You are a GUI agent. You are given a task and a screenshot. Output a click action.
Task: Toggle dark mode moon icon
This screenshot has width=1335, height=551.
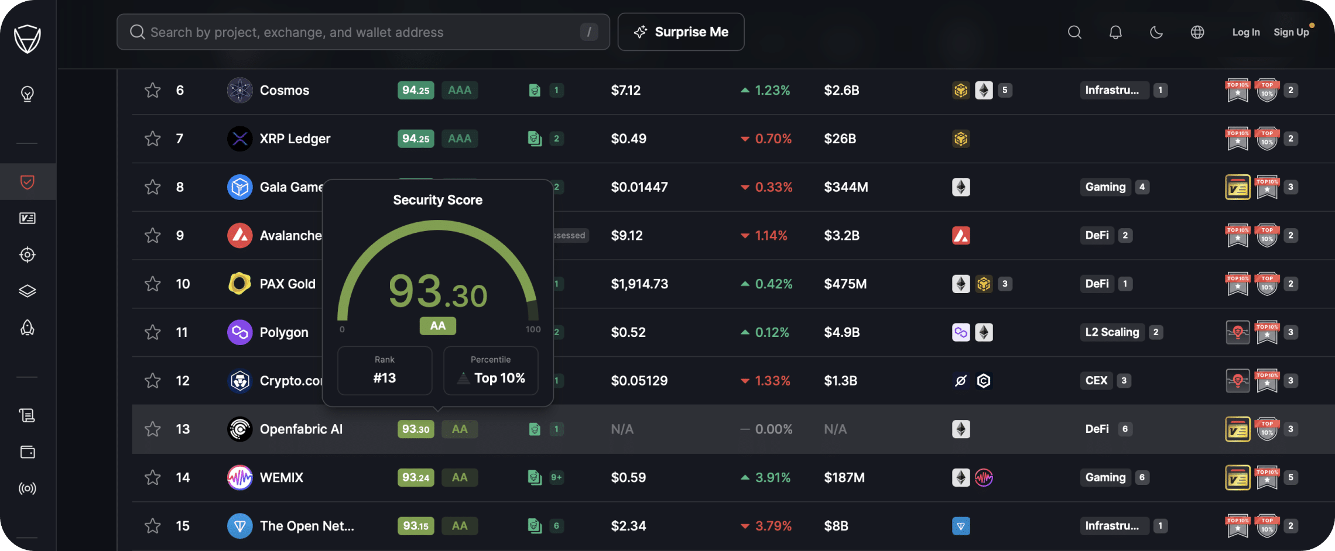pyautogui.click(x=1156, y=32)
